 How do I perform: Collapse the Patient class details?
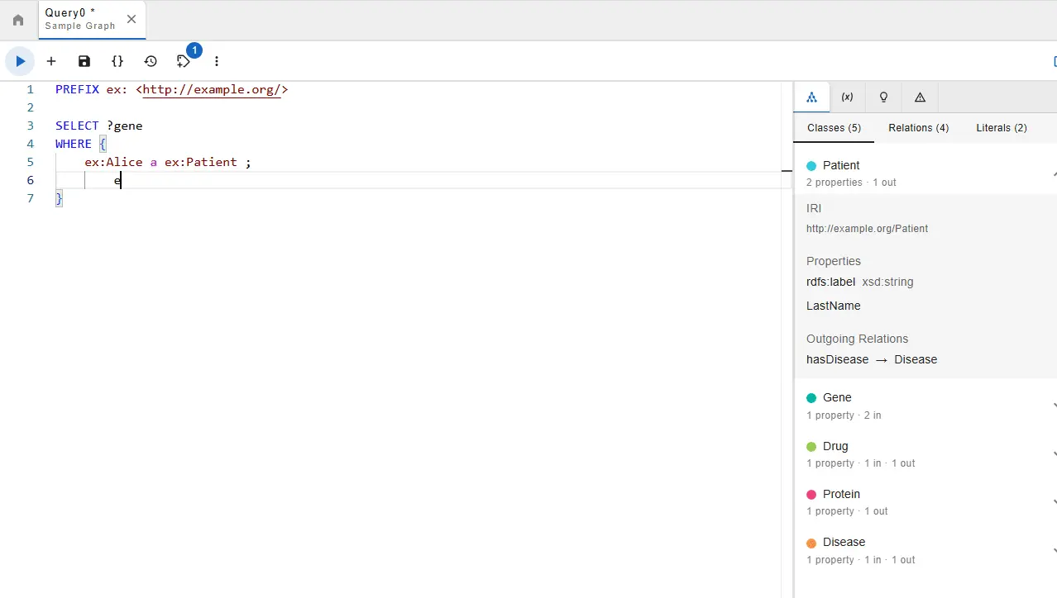[x=1054, y=173]
